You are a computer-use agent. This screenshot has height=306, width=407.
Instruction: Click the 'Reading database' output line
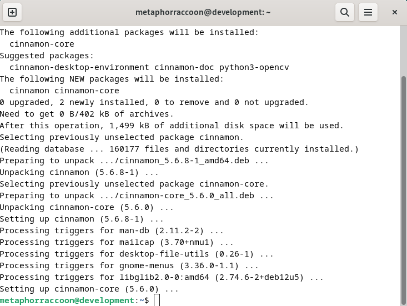point(179,149)
